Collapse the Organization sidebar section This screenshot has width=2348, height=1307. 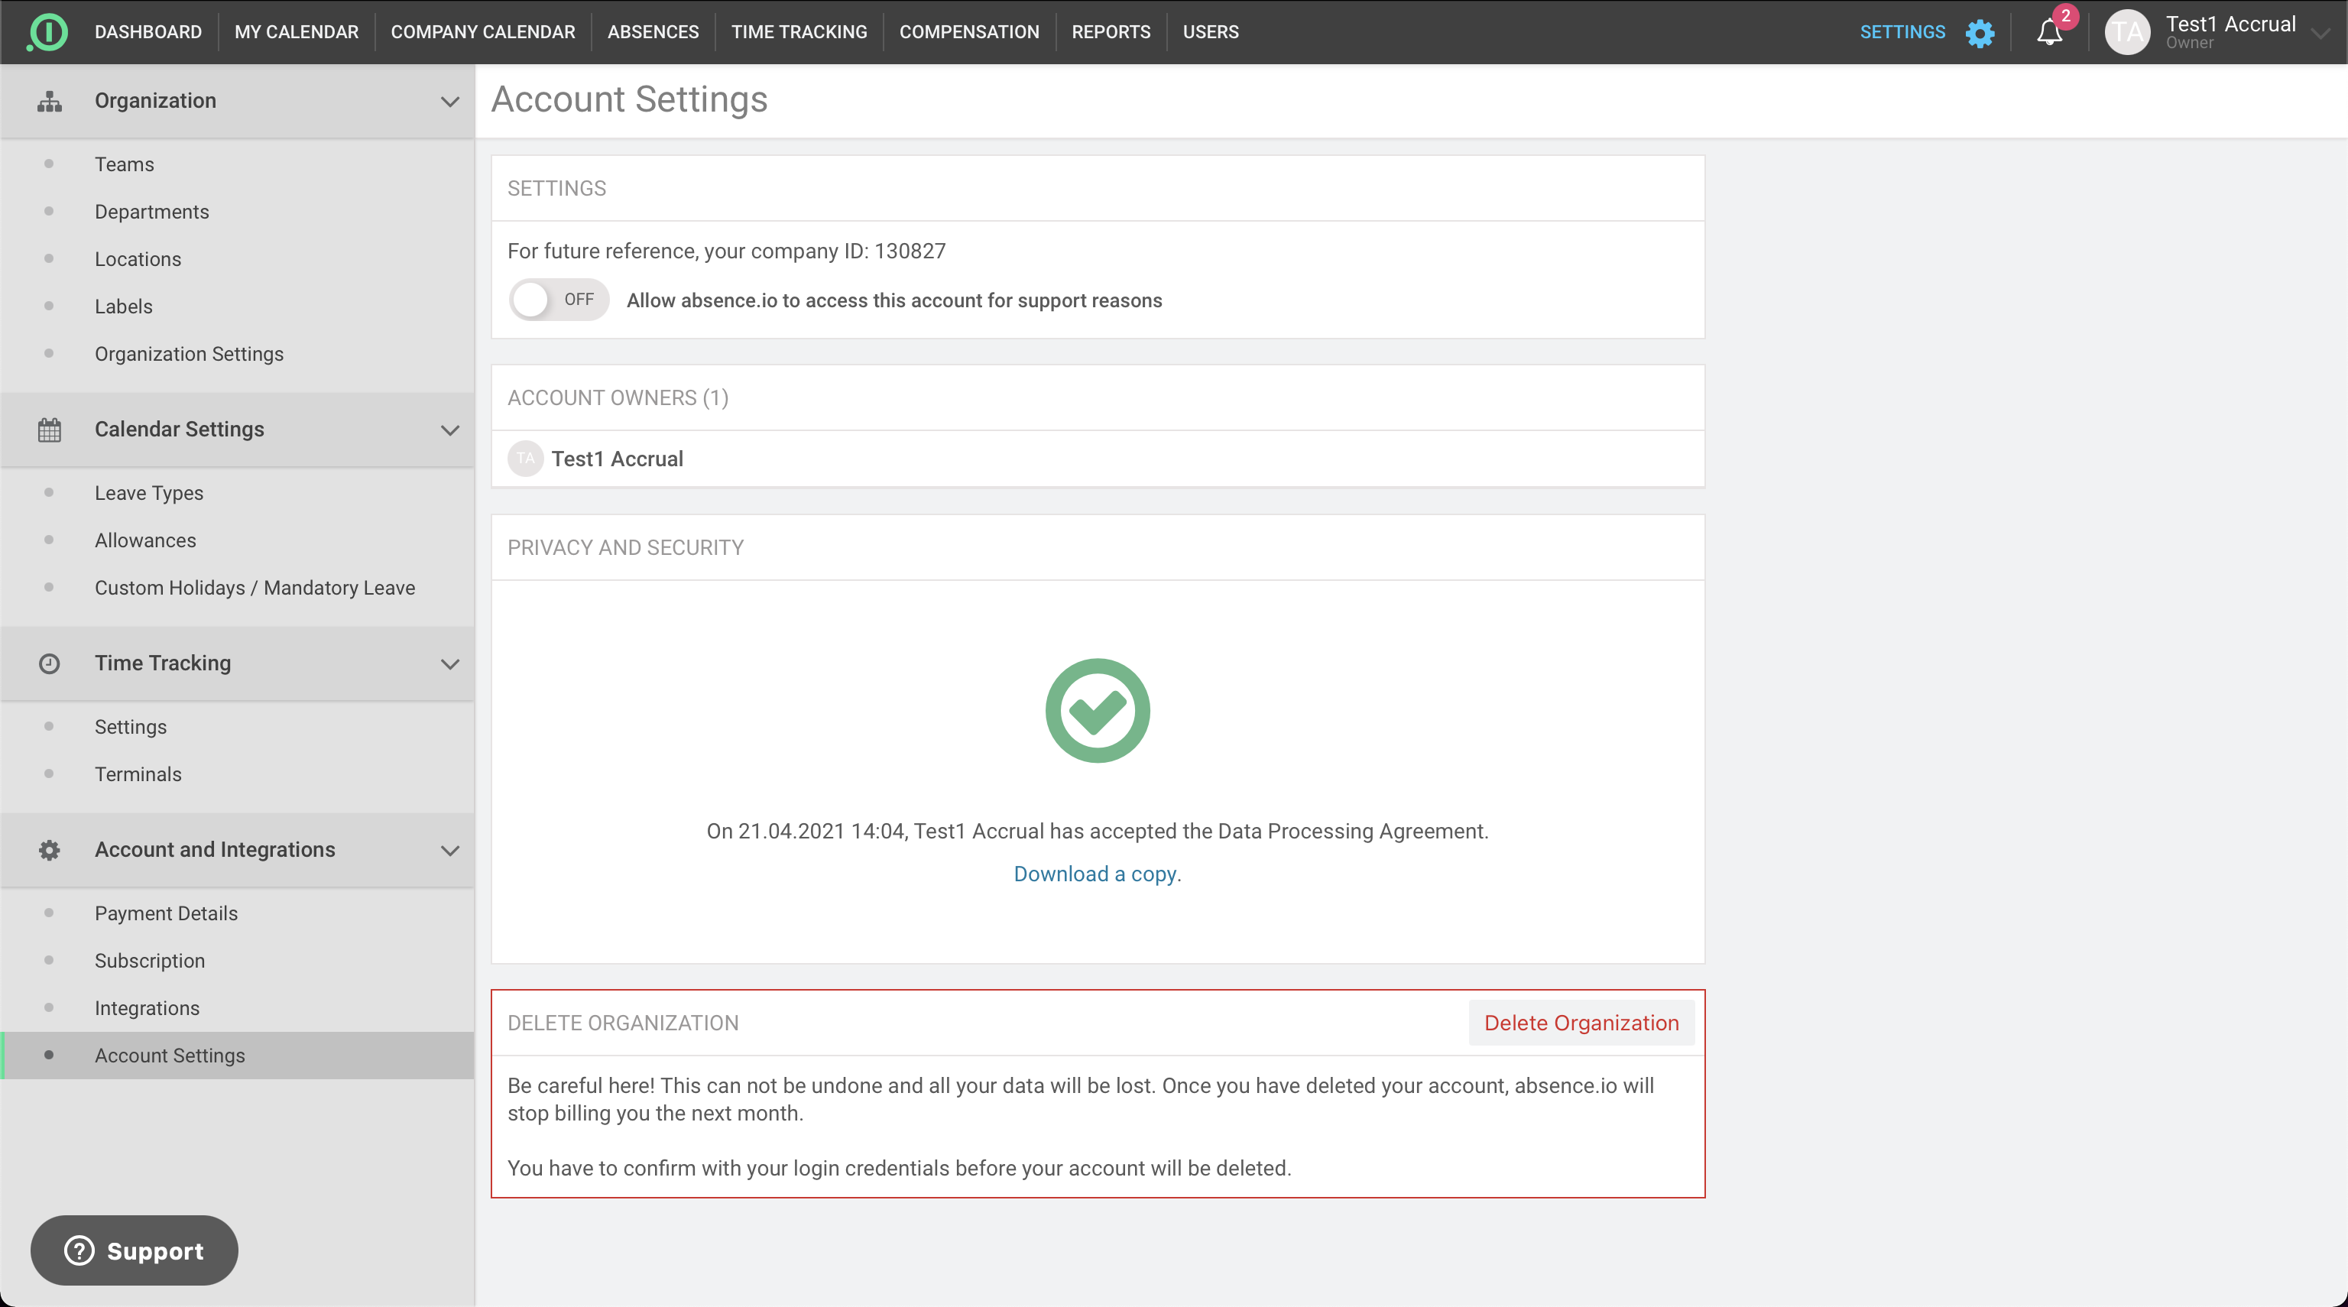[x=450, y=101]
